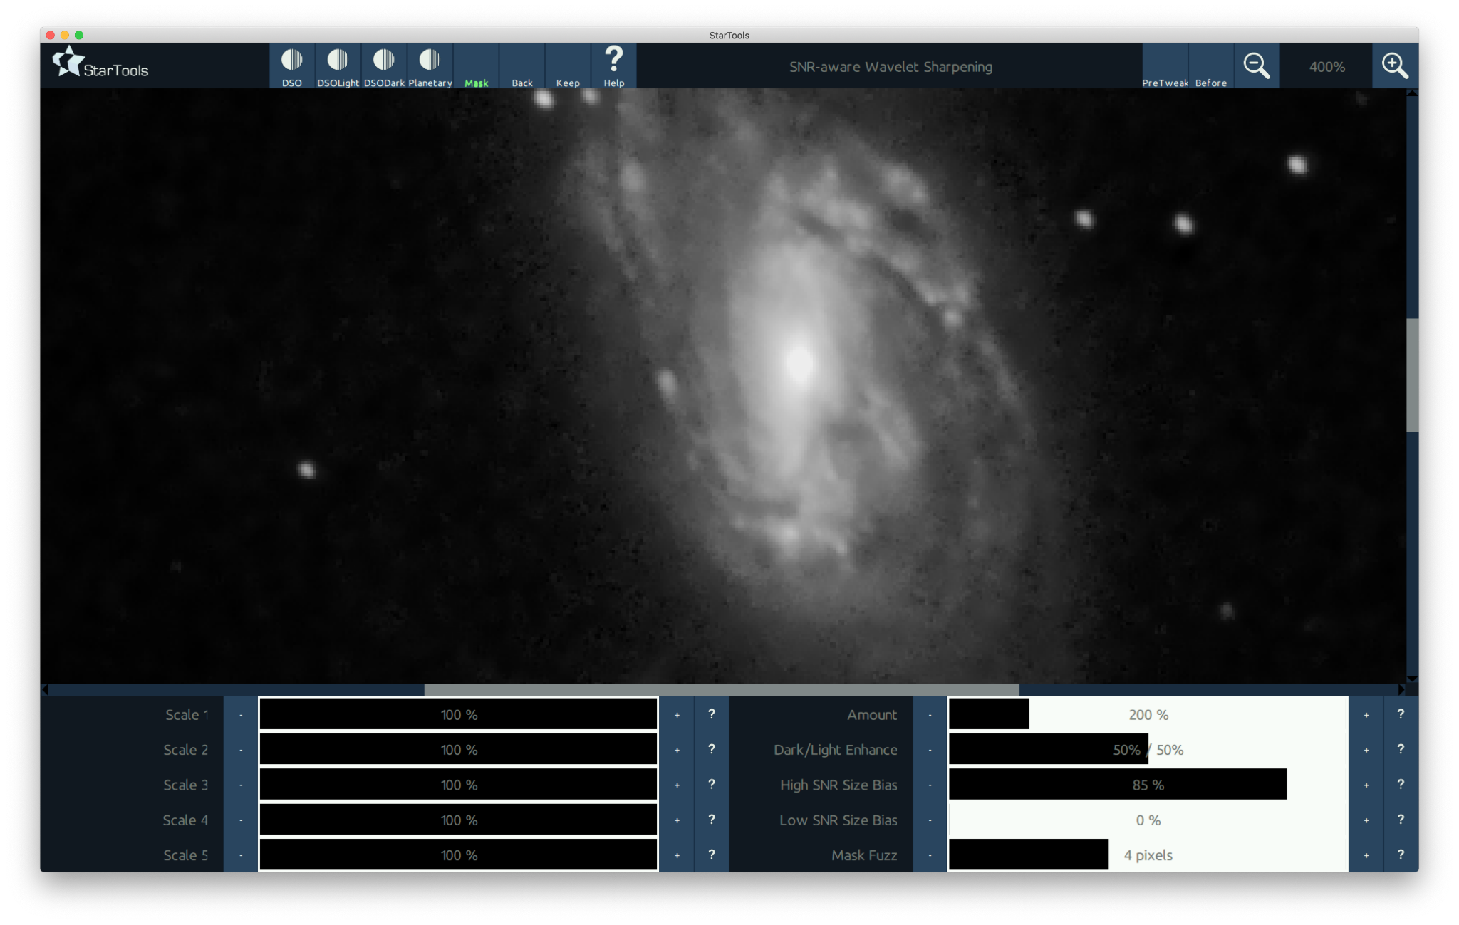Decrease Dark/Light Enhance with minus button
Screen dimensions: 1459x925
(x=930, y=749)
